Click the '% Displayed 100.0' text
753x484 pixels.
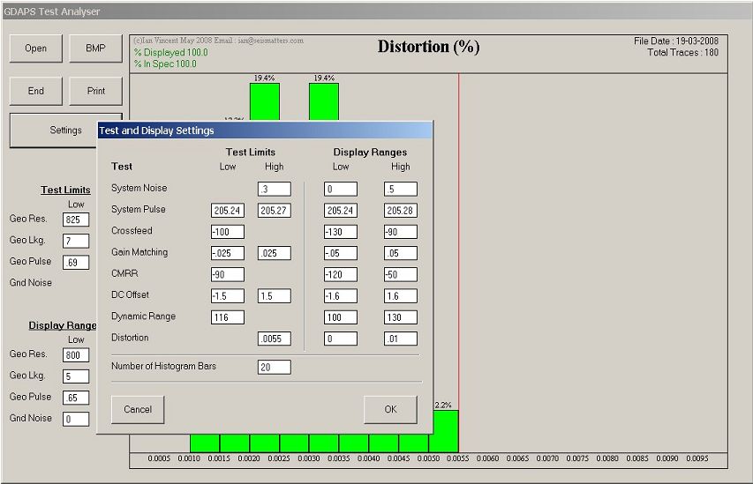(171, 52)
